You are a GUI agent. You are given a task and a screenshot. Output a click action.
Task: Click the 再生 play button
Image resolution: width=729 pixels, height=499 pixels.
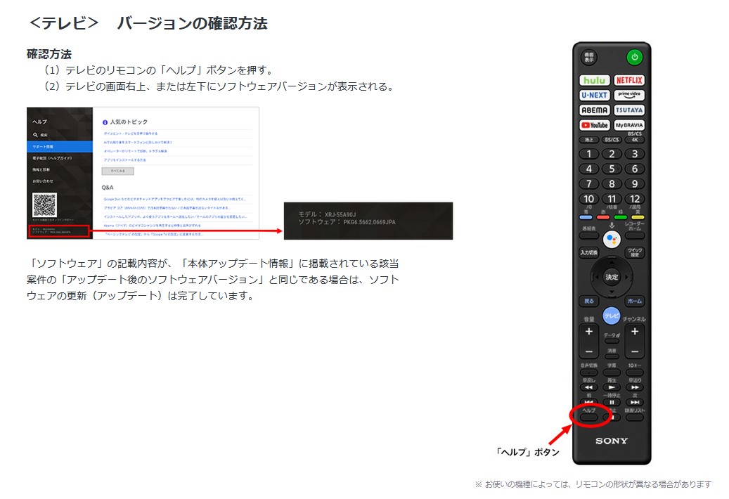(612, 387)
